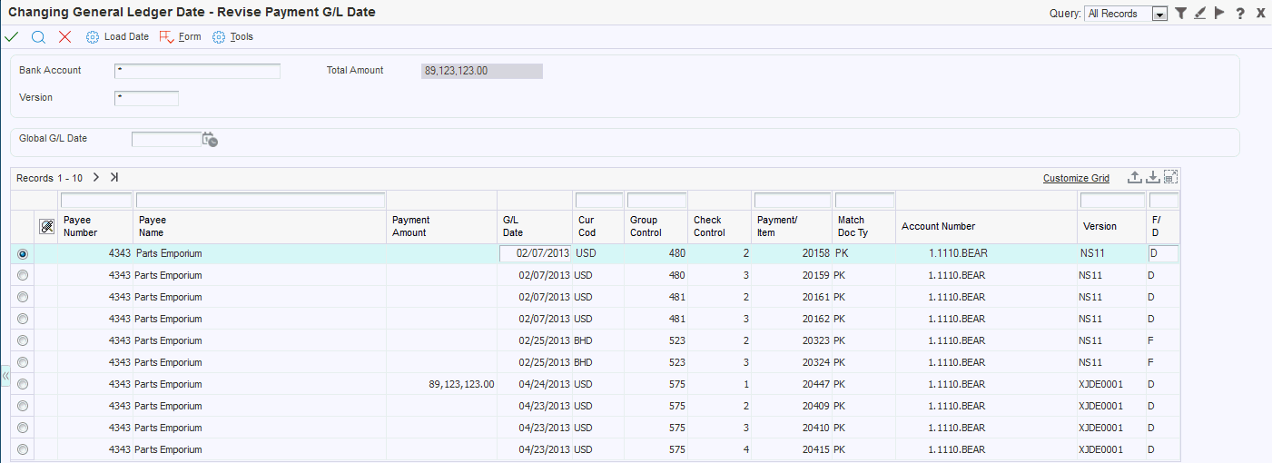The width and height of the screenshot is (1272, 463).
Task: Click the query filter funnel icon
Action: [x=1180, y=14]
